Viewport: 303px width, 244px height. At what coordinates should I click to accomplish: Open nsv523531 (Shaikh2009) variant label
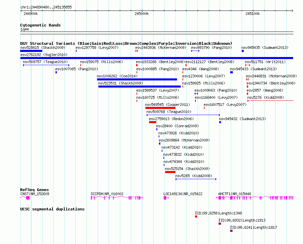pyautogui.click(x=121, y=83)
